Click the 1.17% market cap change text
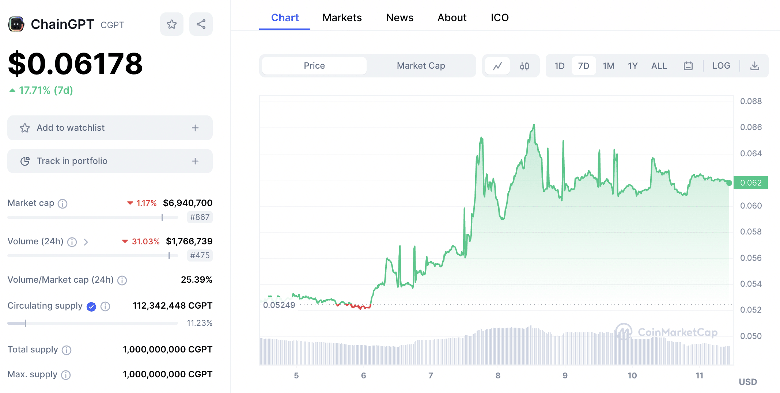Viewport: 780px width, 393px height. pos(146,203)
